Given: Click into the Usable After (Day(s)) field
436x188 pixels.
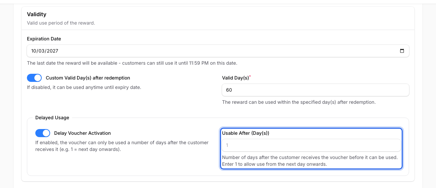Looking at the screenshot, I should (312, 145).
